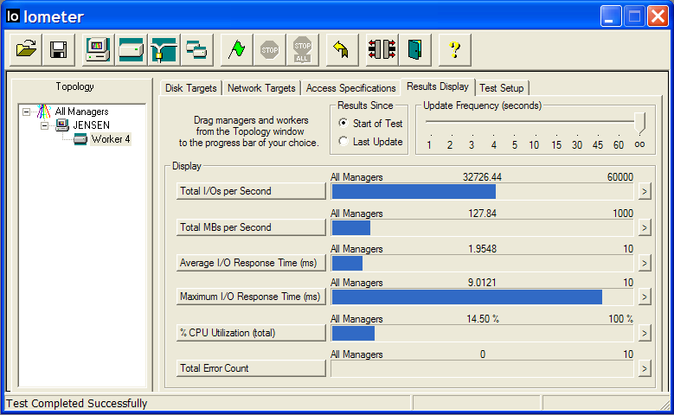The height and width of the screenshot is (415, 674).
Task: Disconnect the selected worker or manager icon
Action: pos(382,50)
